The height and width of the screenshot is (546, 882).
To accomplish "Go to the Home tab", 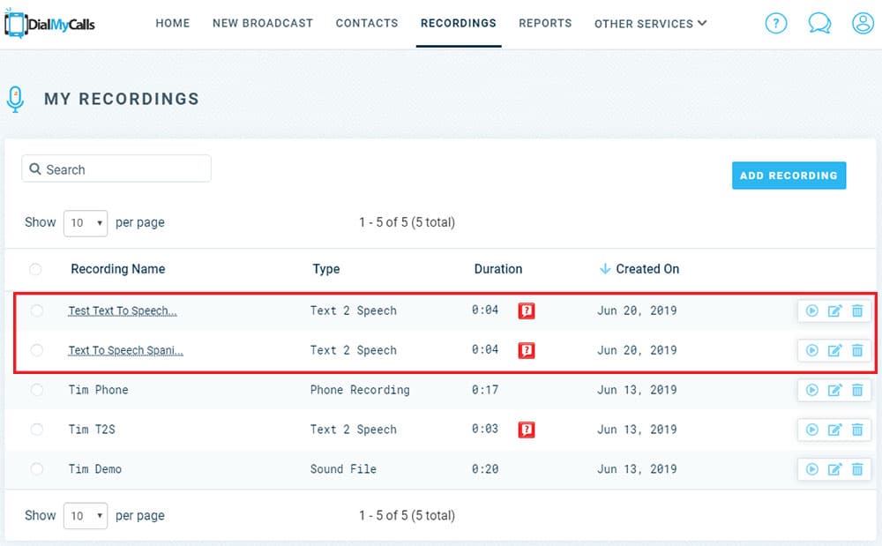I will [173, 23].
